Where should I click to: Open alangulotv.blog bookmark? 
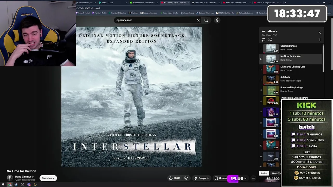[x=187, y=13]
